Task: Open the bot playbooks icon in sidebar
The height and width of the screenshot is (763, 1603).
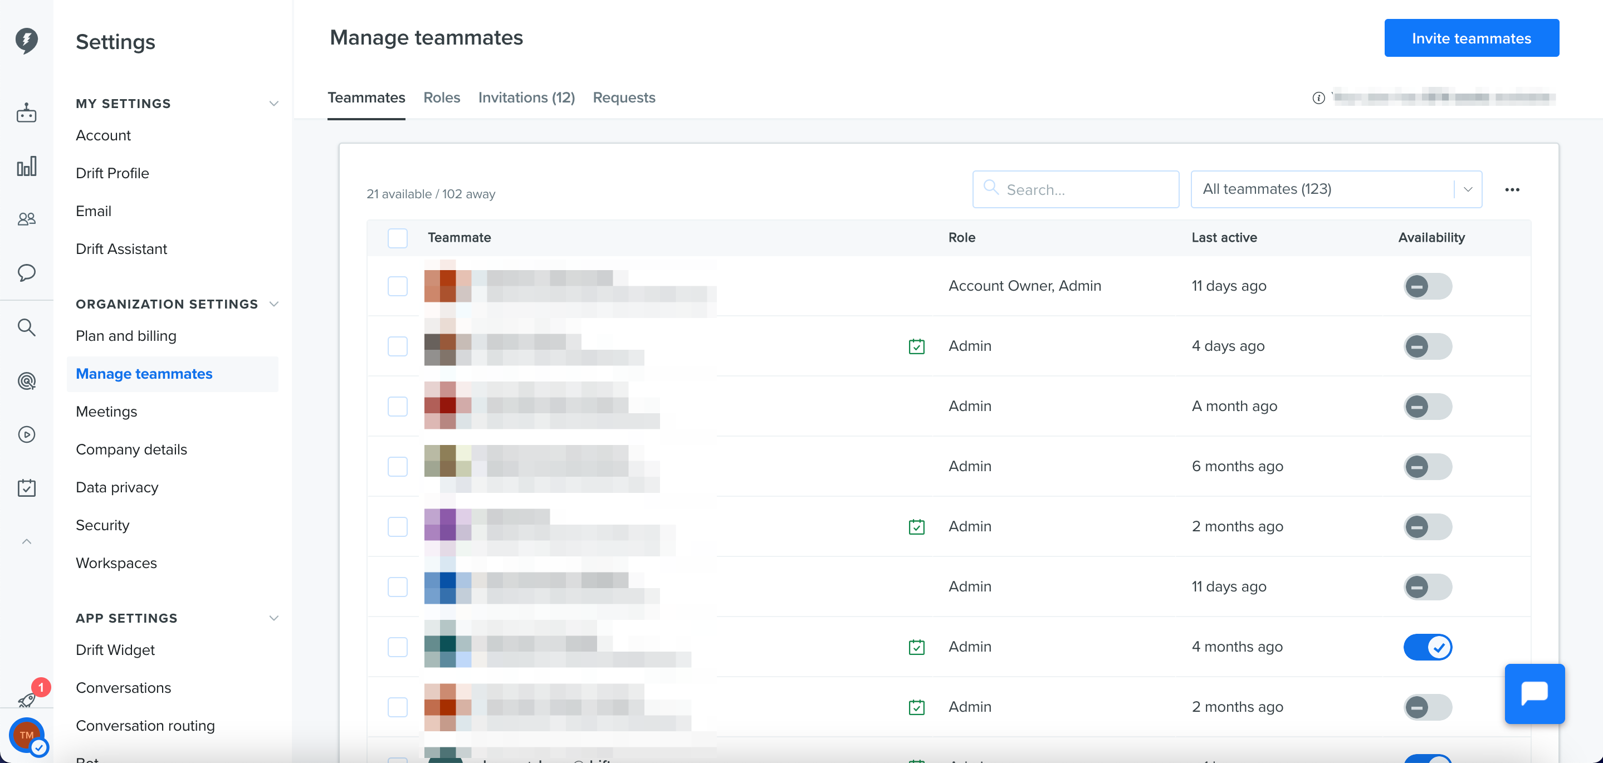Action: tap(26, 113)
